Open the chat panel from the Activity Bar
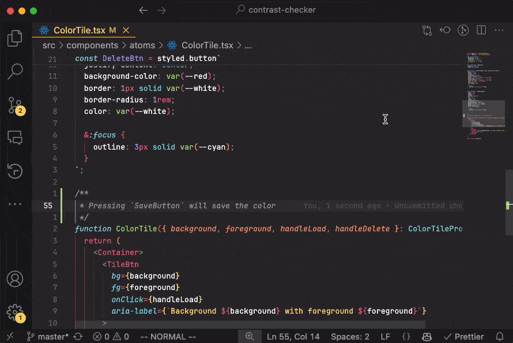Viewport: 513px width, 343px height. [x=16, y=138]
